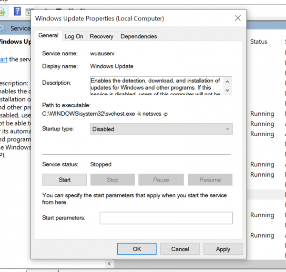The height and width of the screenshot is (272, 286).
Task: Click the Resume service button
Action: [210, 180]
